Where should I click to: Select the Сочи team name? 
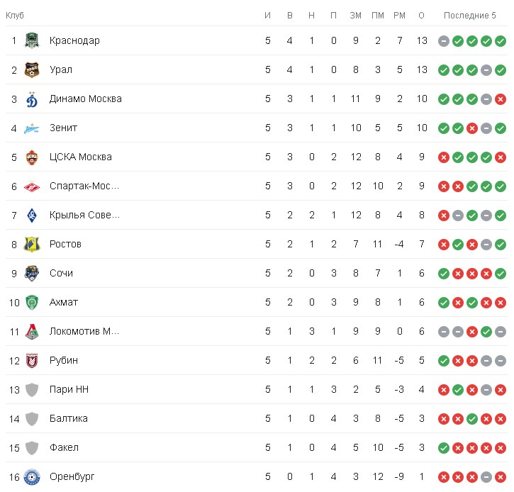(x=61, y=273)
